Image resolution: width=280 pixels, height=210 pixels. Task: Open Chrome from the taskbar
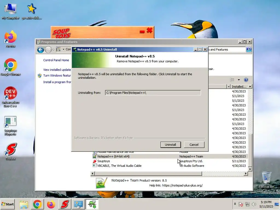point(37,204)
